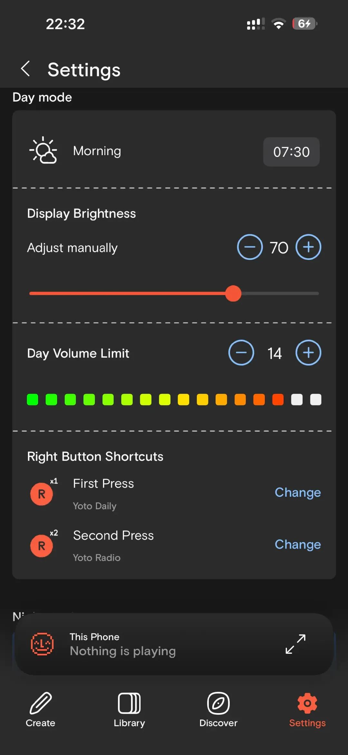Raise the Day Volume Limit
Image resolution: width=348 pixels, height=755 pixels.
[x=308, y=353]
